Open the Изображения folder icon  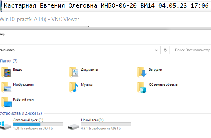[x=6, y=87]
